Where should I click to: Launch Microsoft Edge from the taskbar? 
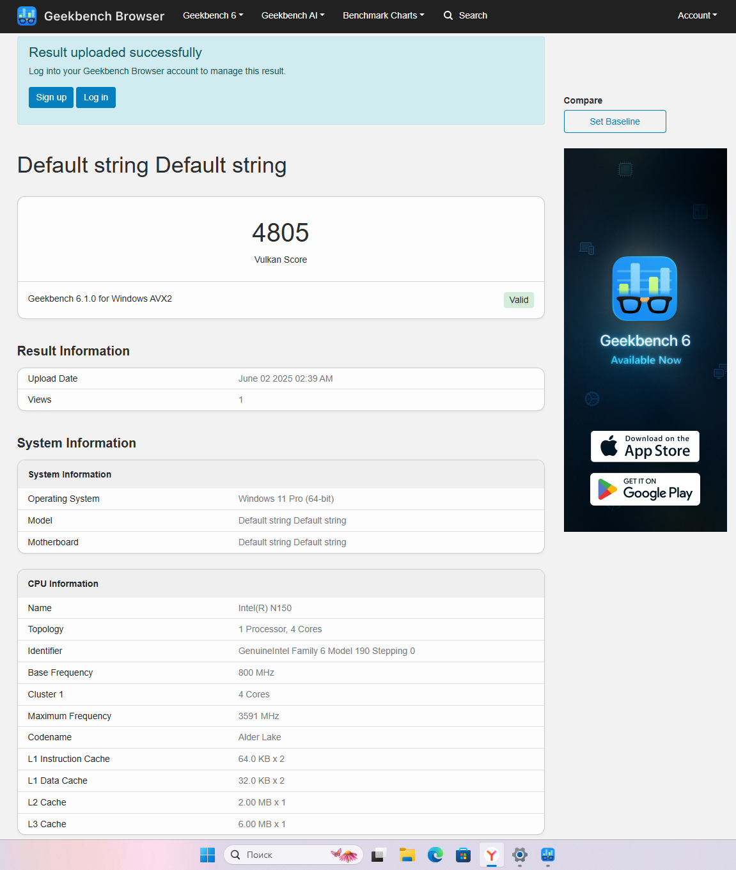click(435, 855)
